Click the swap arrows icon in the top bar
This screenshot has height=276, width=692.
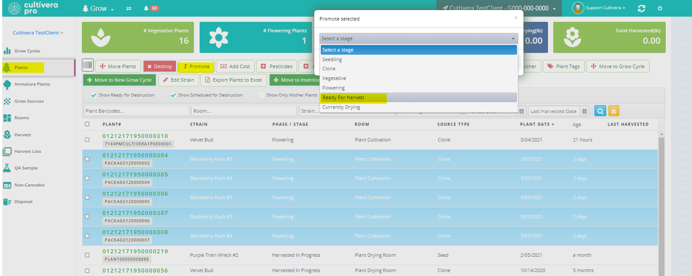[129, 8]
